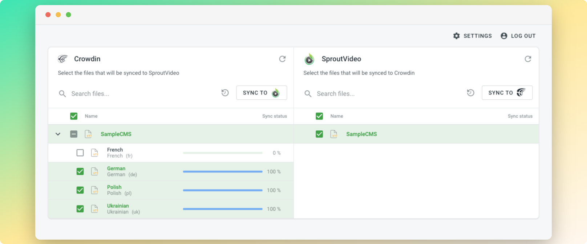
Task: Select SampleCMS name in SproutVideo list
Action: point(361,134)
